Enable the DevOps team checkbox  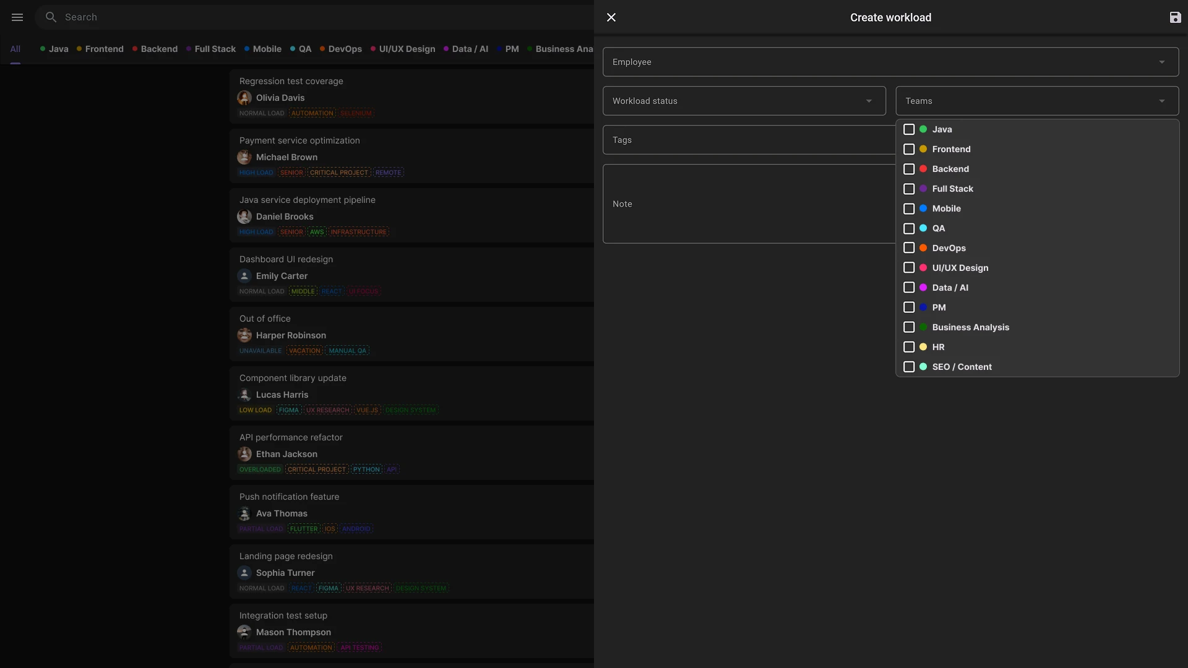[x=909, y=248]
